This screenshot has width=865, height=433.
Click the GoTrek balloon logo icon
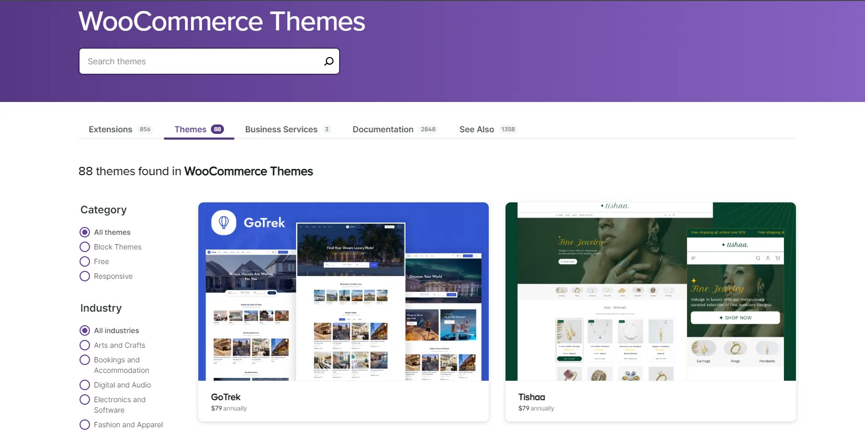pos(223,222)
